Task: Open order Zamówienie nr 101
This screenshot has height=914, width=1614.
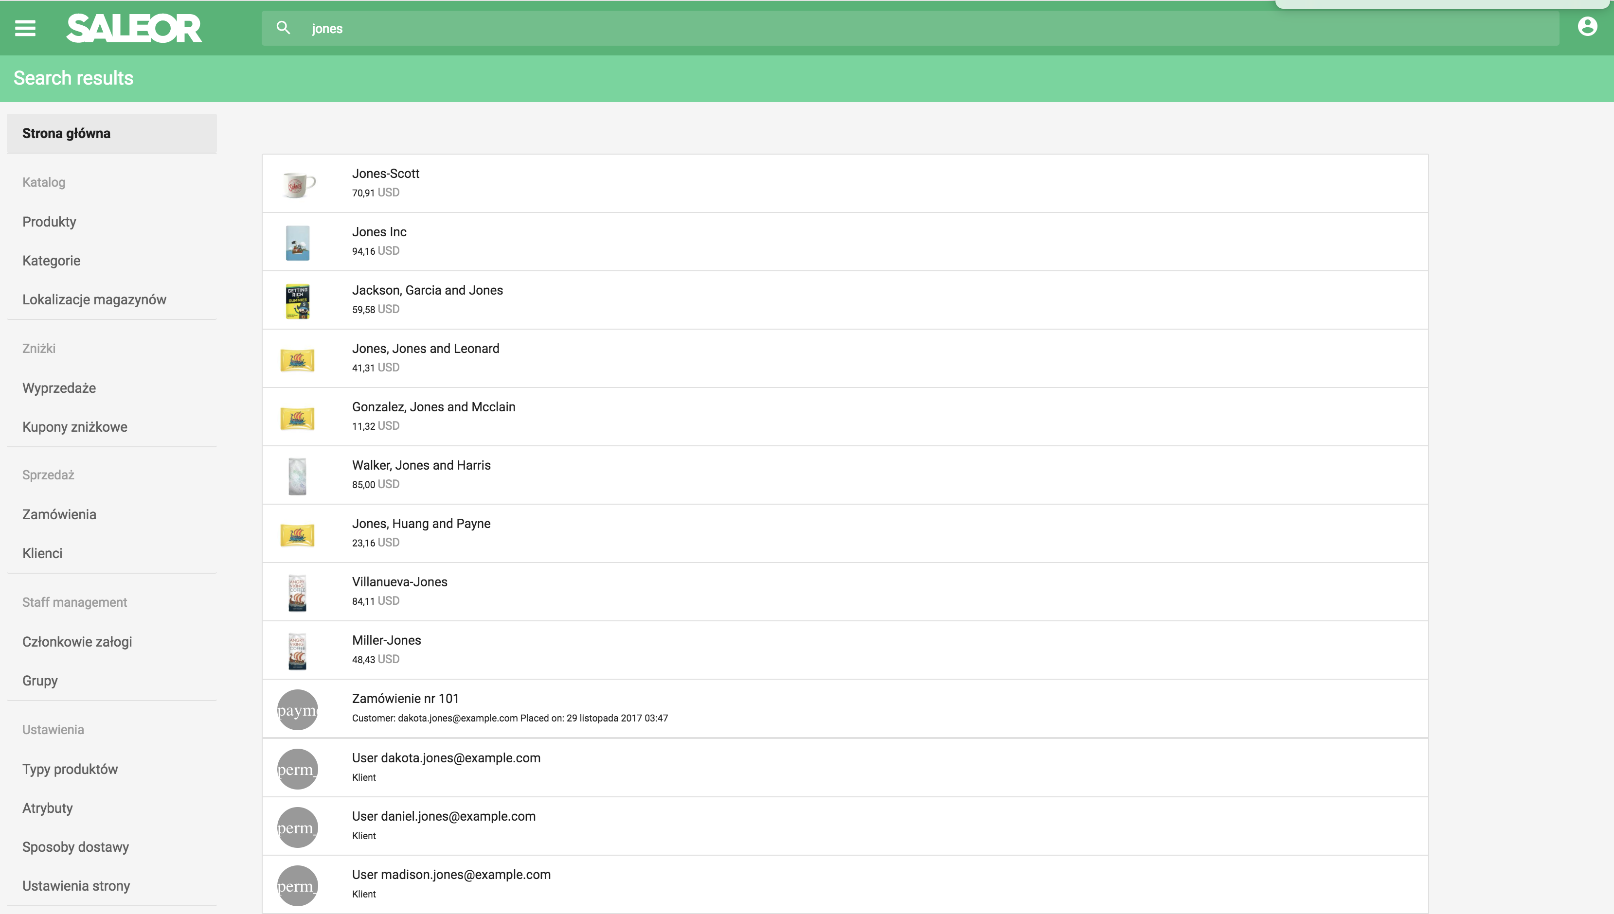Action: coord(405,698)
